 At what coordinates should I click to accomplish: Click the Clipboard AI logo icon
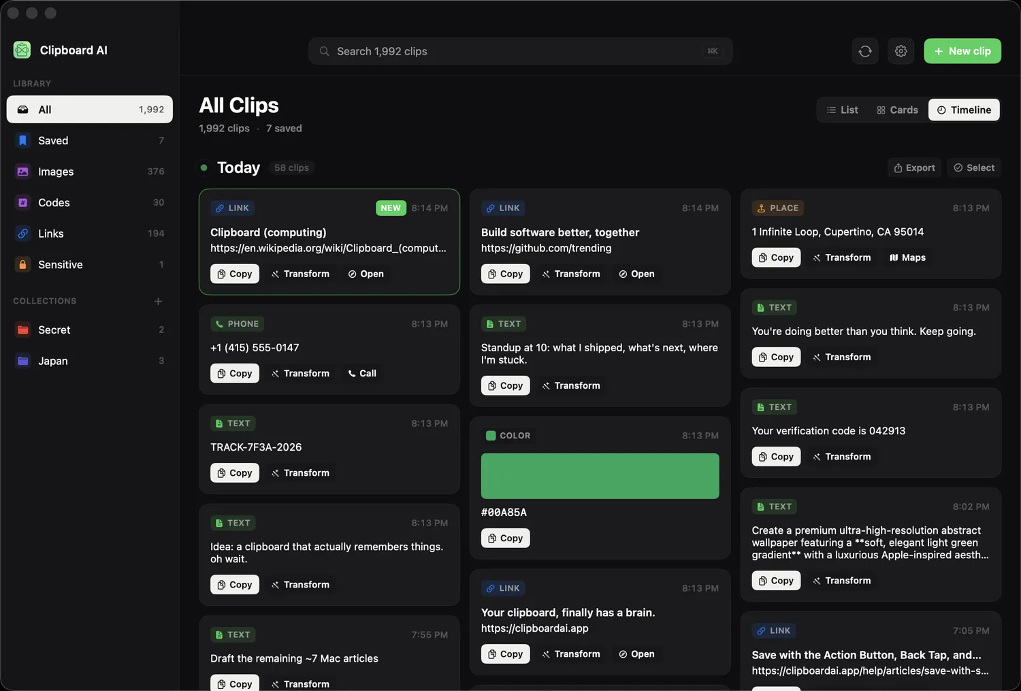[22, 50]
